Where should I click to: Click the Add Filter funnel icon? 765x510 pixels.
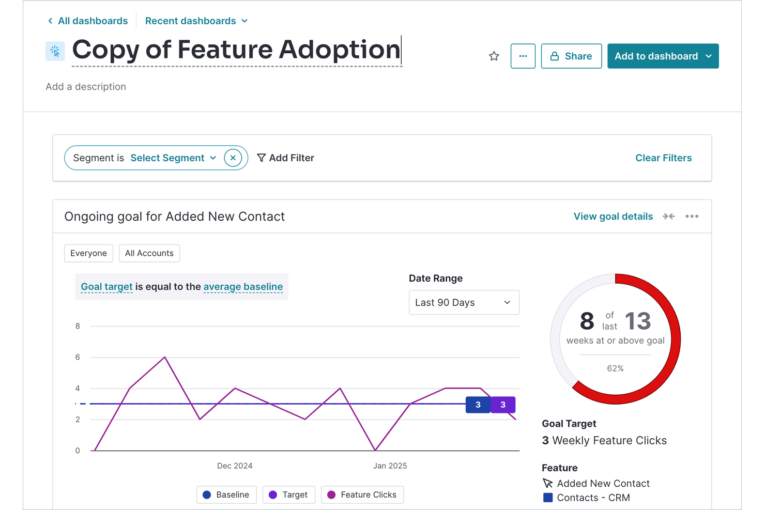(x=261, y=158)
